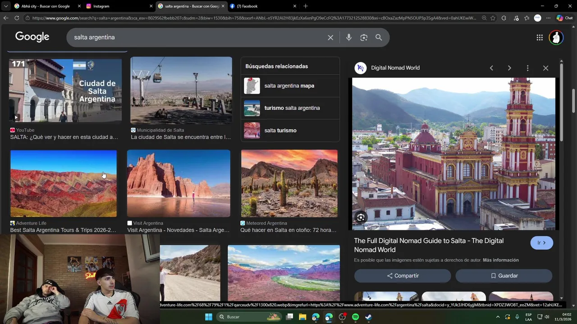Clear the search query with the X icon
Image resolution: width=577 pixels, height=324 pixels.
(330, 37)
